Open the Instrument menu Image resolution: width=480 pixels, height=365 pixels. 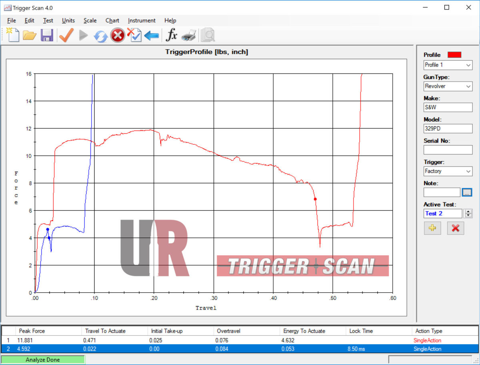click(142, 20)
